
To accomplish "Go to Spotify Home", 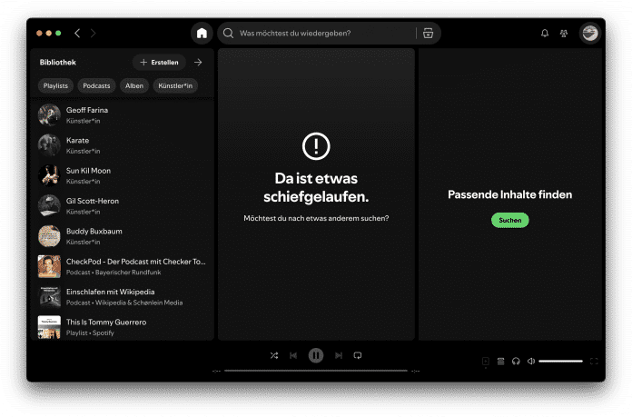I will click(202, 33).
